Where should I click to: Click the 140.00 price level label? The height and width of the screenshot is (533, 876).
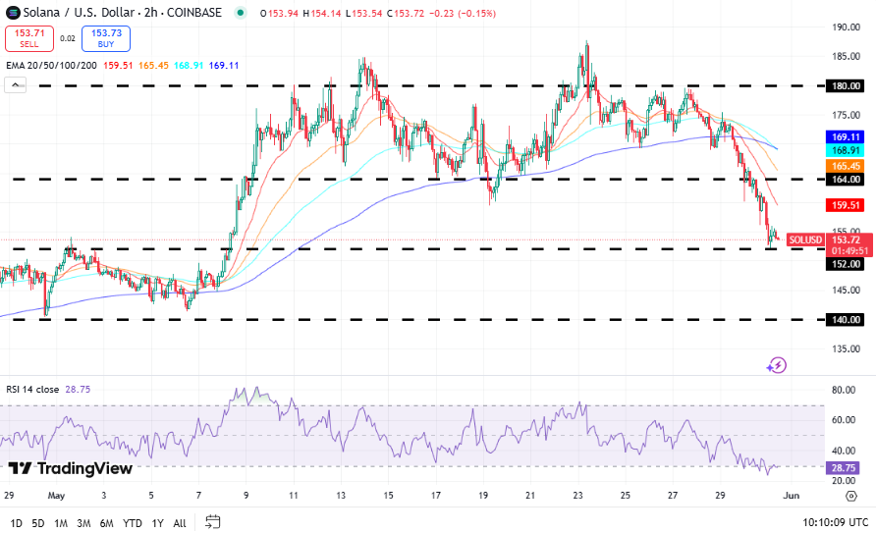point(846,320)
